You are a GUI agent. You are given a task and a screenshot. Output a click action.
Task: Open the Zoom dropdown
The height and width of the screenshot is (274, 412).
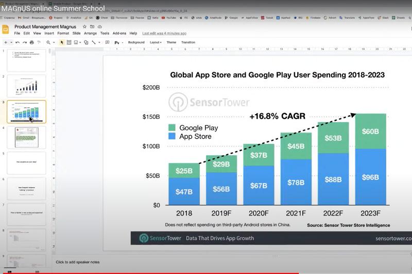coord(49,42)
